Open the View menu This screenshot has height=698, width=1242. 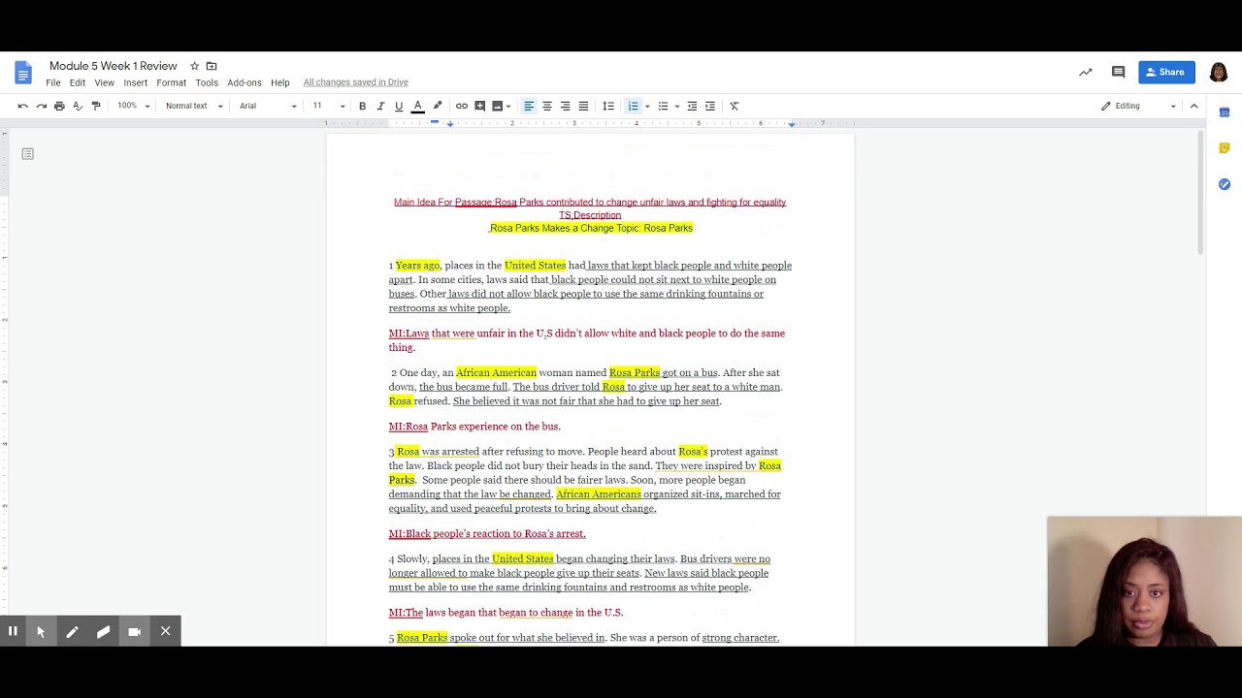click(104, 82)
